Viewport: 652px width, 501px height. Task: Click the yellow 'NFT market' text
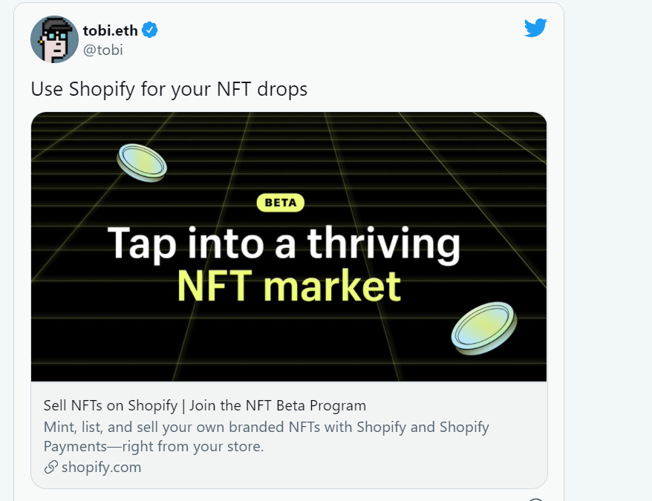(x=289, y=286)
